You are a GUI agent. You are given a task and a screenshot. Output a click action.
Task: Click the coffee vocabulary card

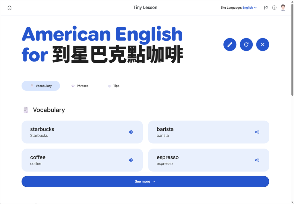82,160
